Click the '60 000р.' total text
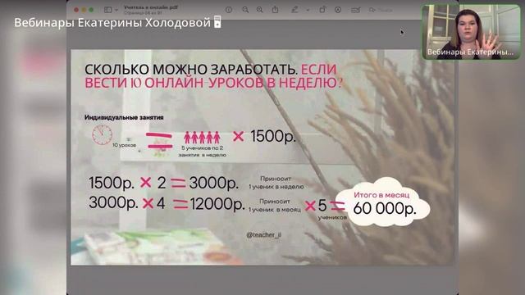The height and width of the screenshot is (295, 525). [x=385, y=208]
